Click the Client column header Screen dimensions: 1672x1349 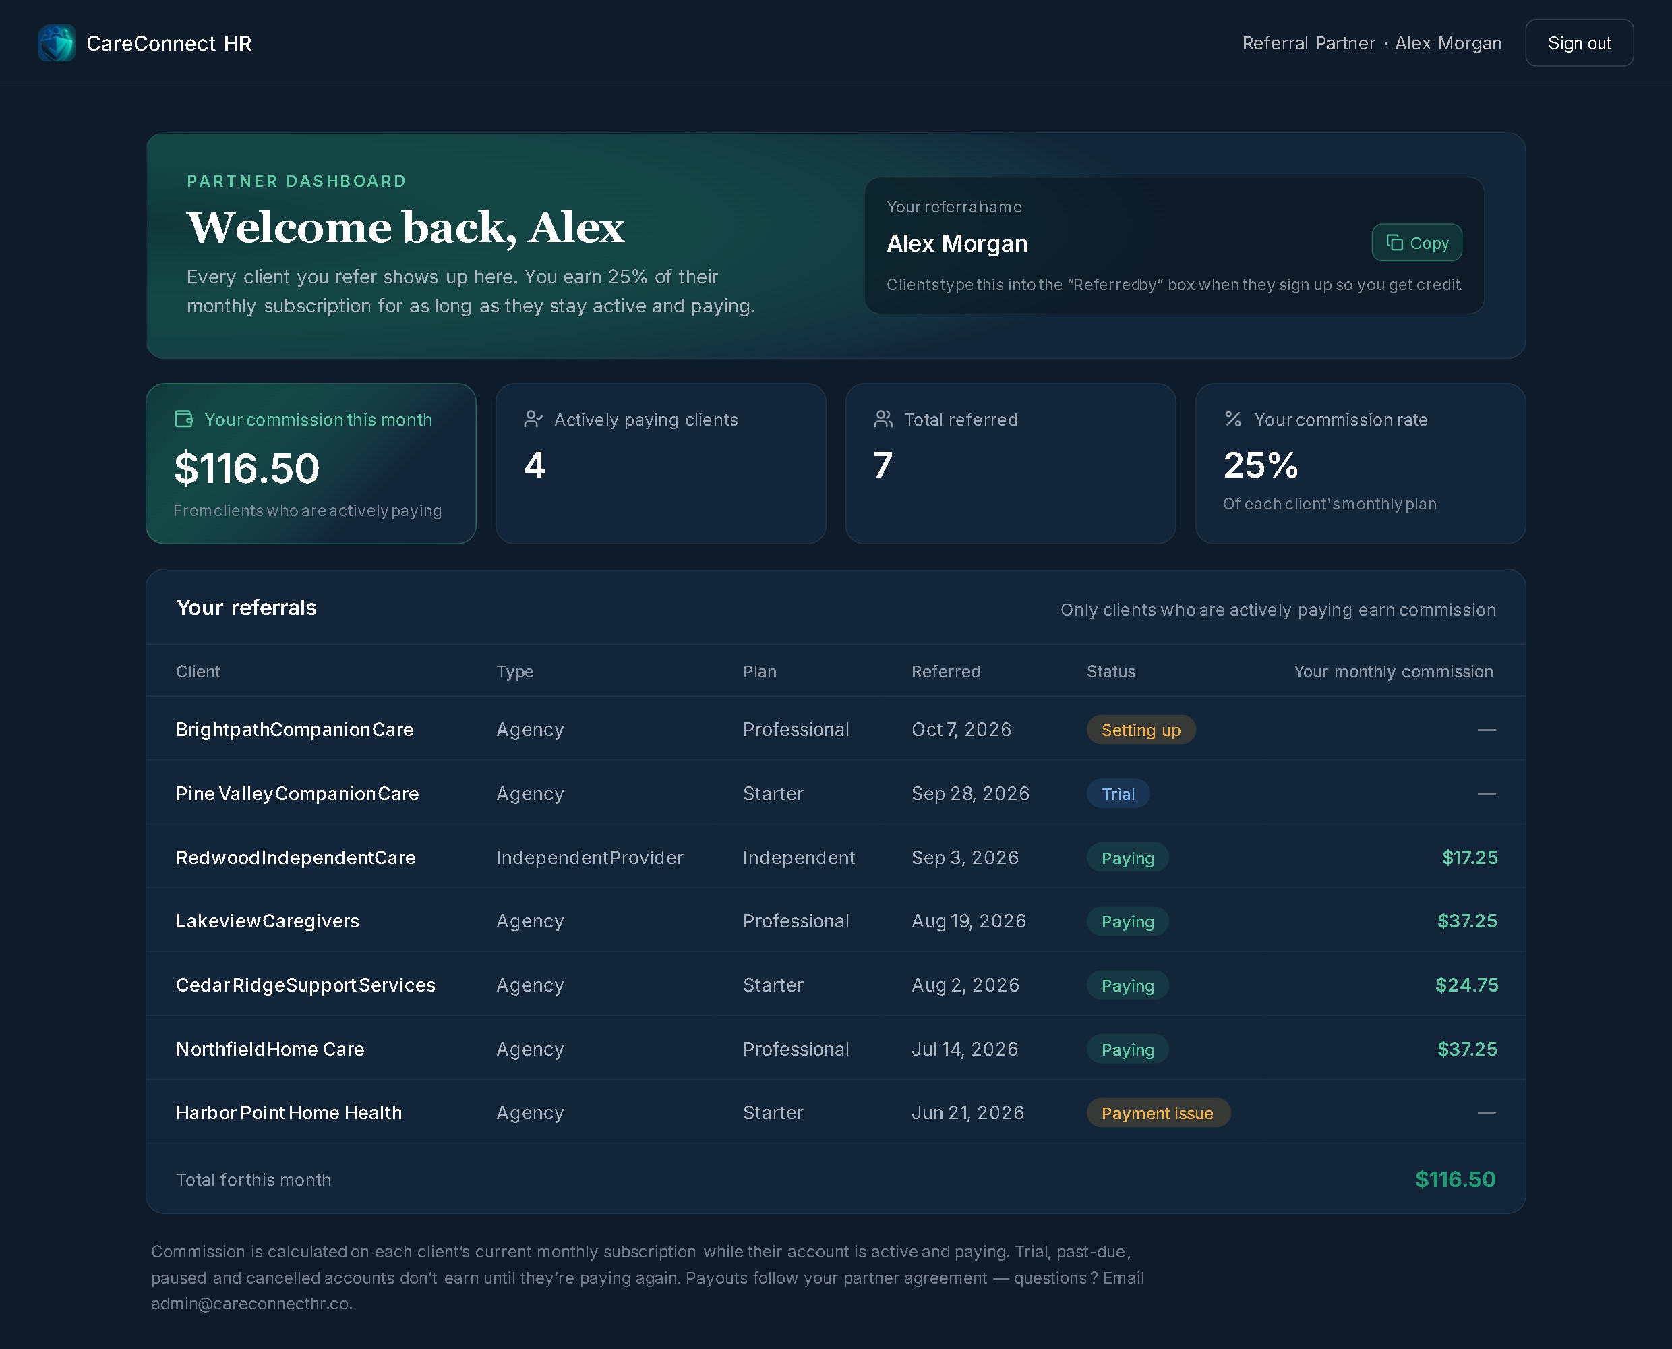pyautogui.click(x=198, y=671)
